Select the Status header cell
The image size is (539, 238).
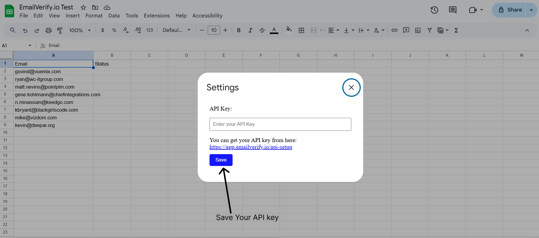point(112,64)
